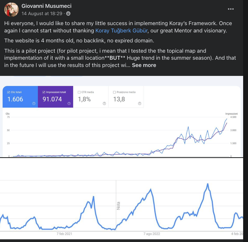Screen dimensions: 248x242
Task: Open Giovanni Musumeci's profile name link
Action: (x=46, y=6)
